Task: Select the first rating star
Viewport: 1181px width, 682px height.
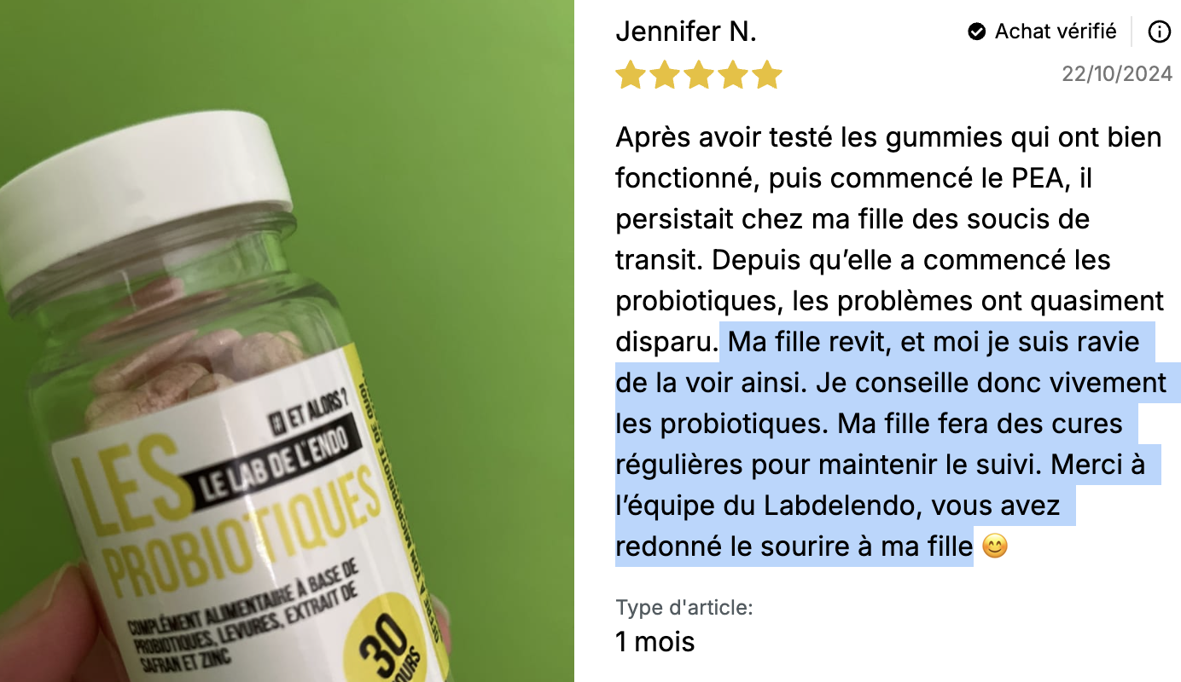Action: (630, 75)
